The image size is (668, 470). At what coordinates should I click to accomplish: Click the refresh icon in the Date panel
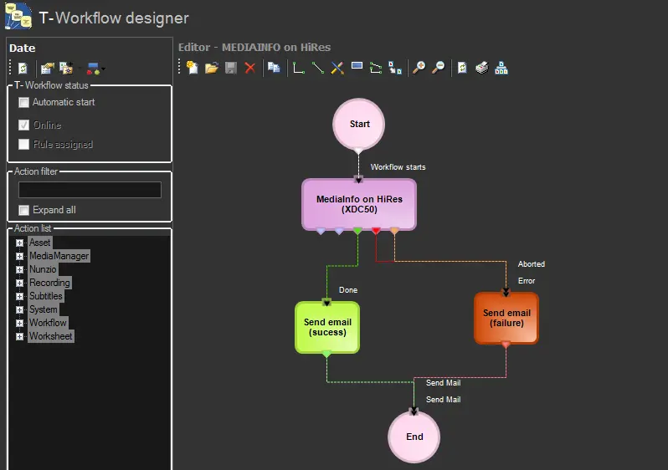tap(23, 69)
